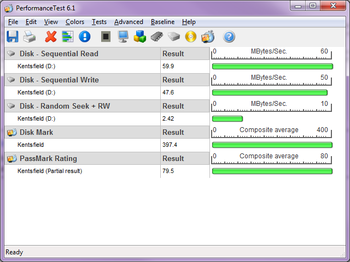This screenshot has height=262, width=350.
Task: Click the 0 to 60 MBytes/Sec. scale
Action: click(271, 53)
